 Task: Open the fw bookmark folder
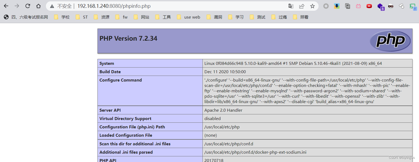click(121, 17)
